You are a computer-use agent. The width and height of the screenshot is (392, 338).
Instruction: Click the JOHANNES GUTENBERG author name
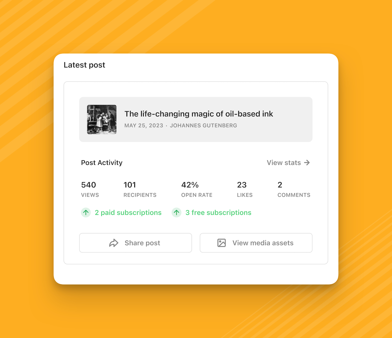pos(203,125)
